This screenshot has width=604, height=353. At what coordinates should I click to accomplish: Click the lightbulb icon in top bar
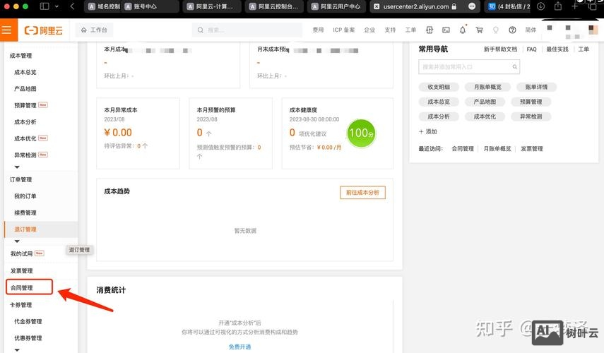[x=496, y=30]
